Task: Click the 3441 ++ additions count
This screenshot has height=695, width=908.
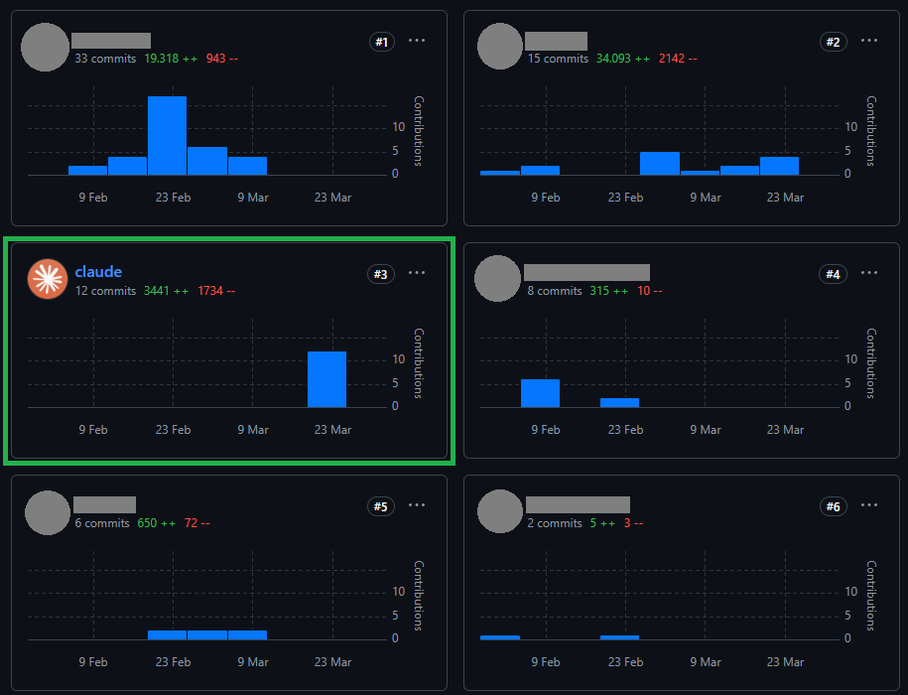Action: tap(166, 291)
